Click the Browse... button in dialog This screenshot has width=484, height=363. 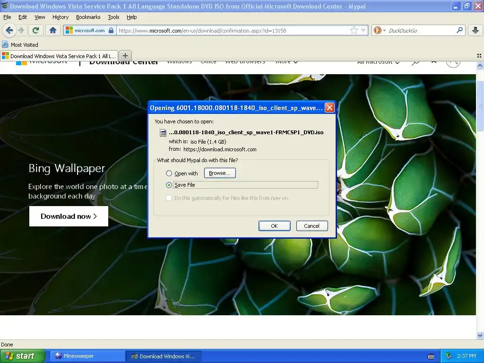(220, 173)
